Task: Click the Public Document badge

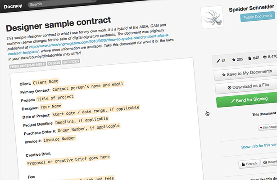Action: click(x=258, y=17)
